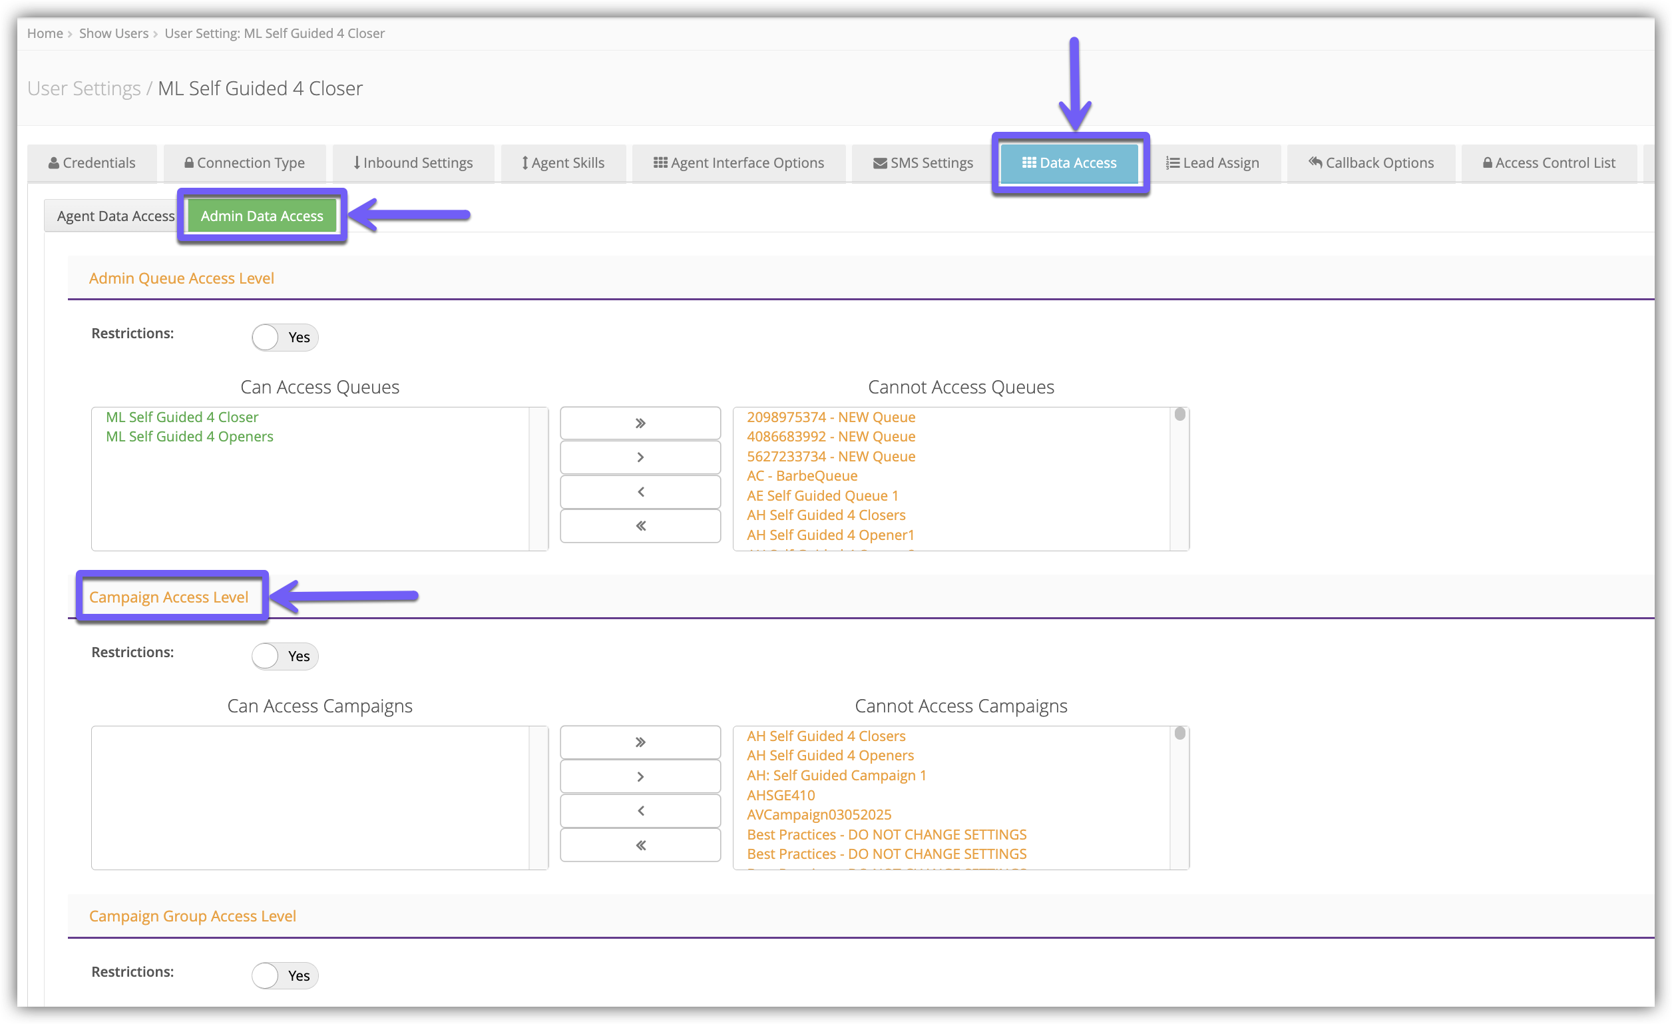Select ML Self Guided 4 Openers queue
This screenshot has width=1672, height=1024.
(x=189, y=436)
